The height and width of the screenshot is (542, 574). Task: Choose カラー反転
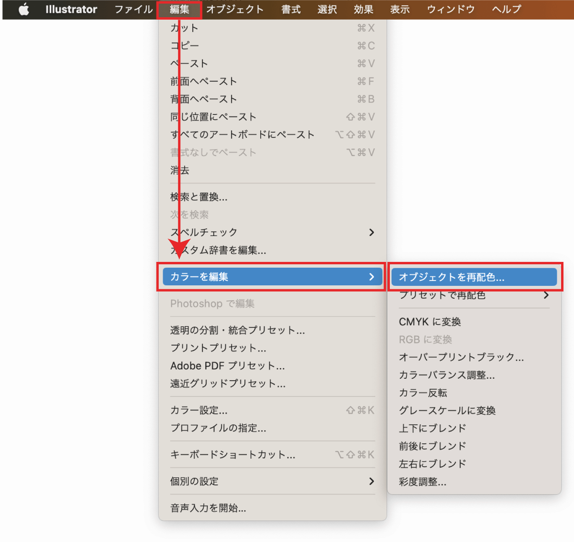[x=474, y=393]
